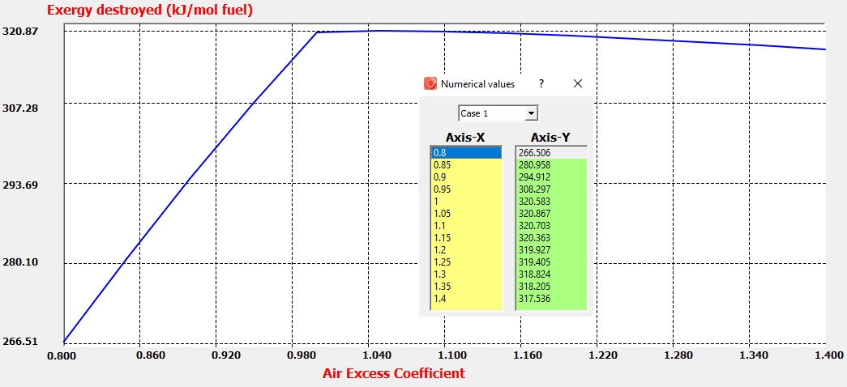The image size is (847, 387).
Task: Select 280.958 in the Axis-Y list
Action: [x=550, y=164]
